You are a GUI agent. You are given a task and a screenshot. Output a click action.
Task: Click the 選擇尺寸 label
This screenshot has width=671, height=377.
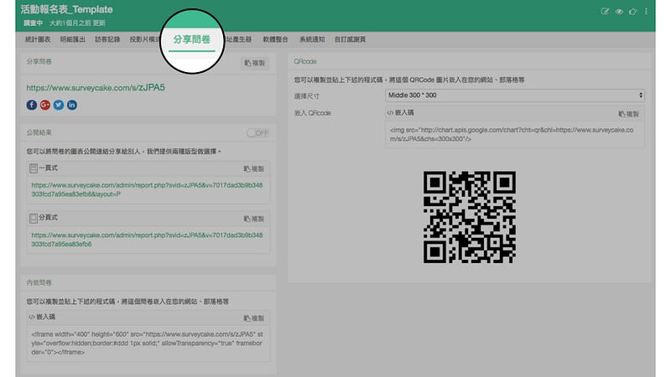pos(306,96)
